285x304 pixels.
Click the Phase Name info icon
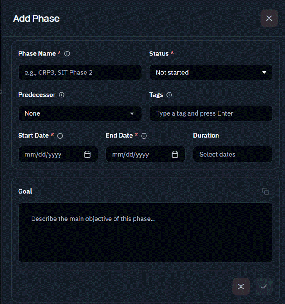67,54
